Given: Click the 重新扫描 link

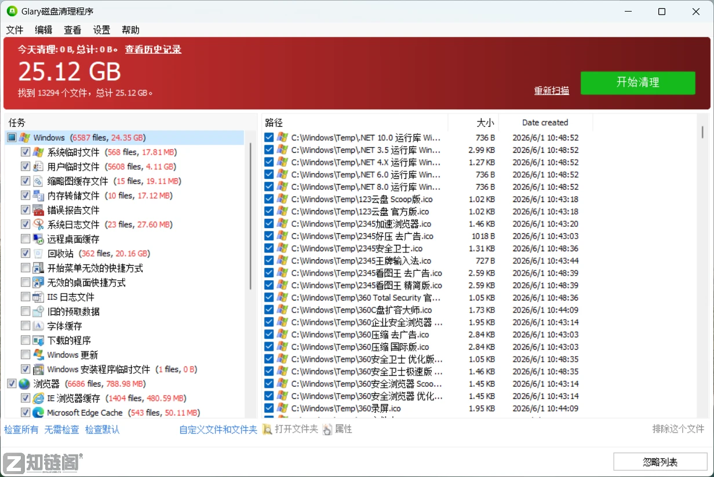Looking at the screenshot, I should click(x=552, y=91).
